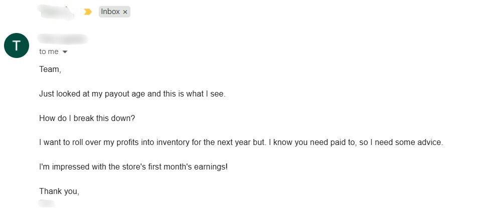Click the word "inventory" in the email

173,142
